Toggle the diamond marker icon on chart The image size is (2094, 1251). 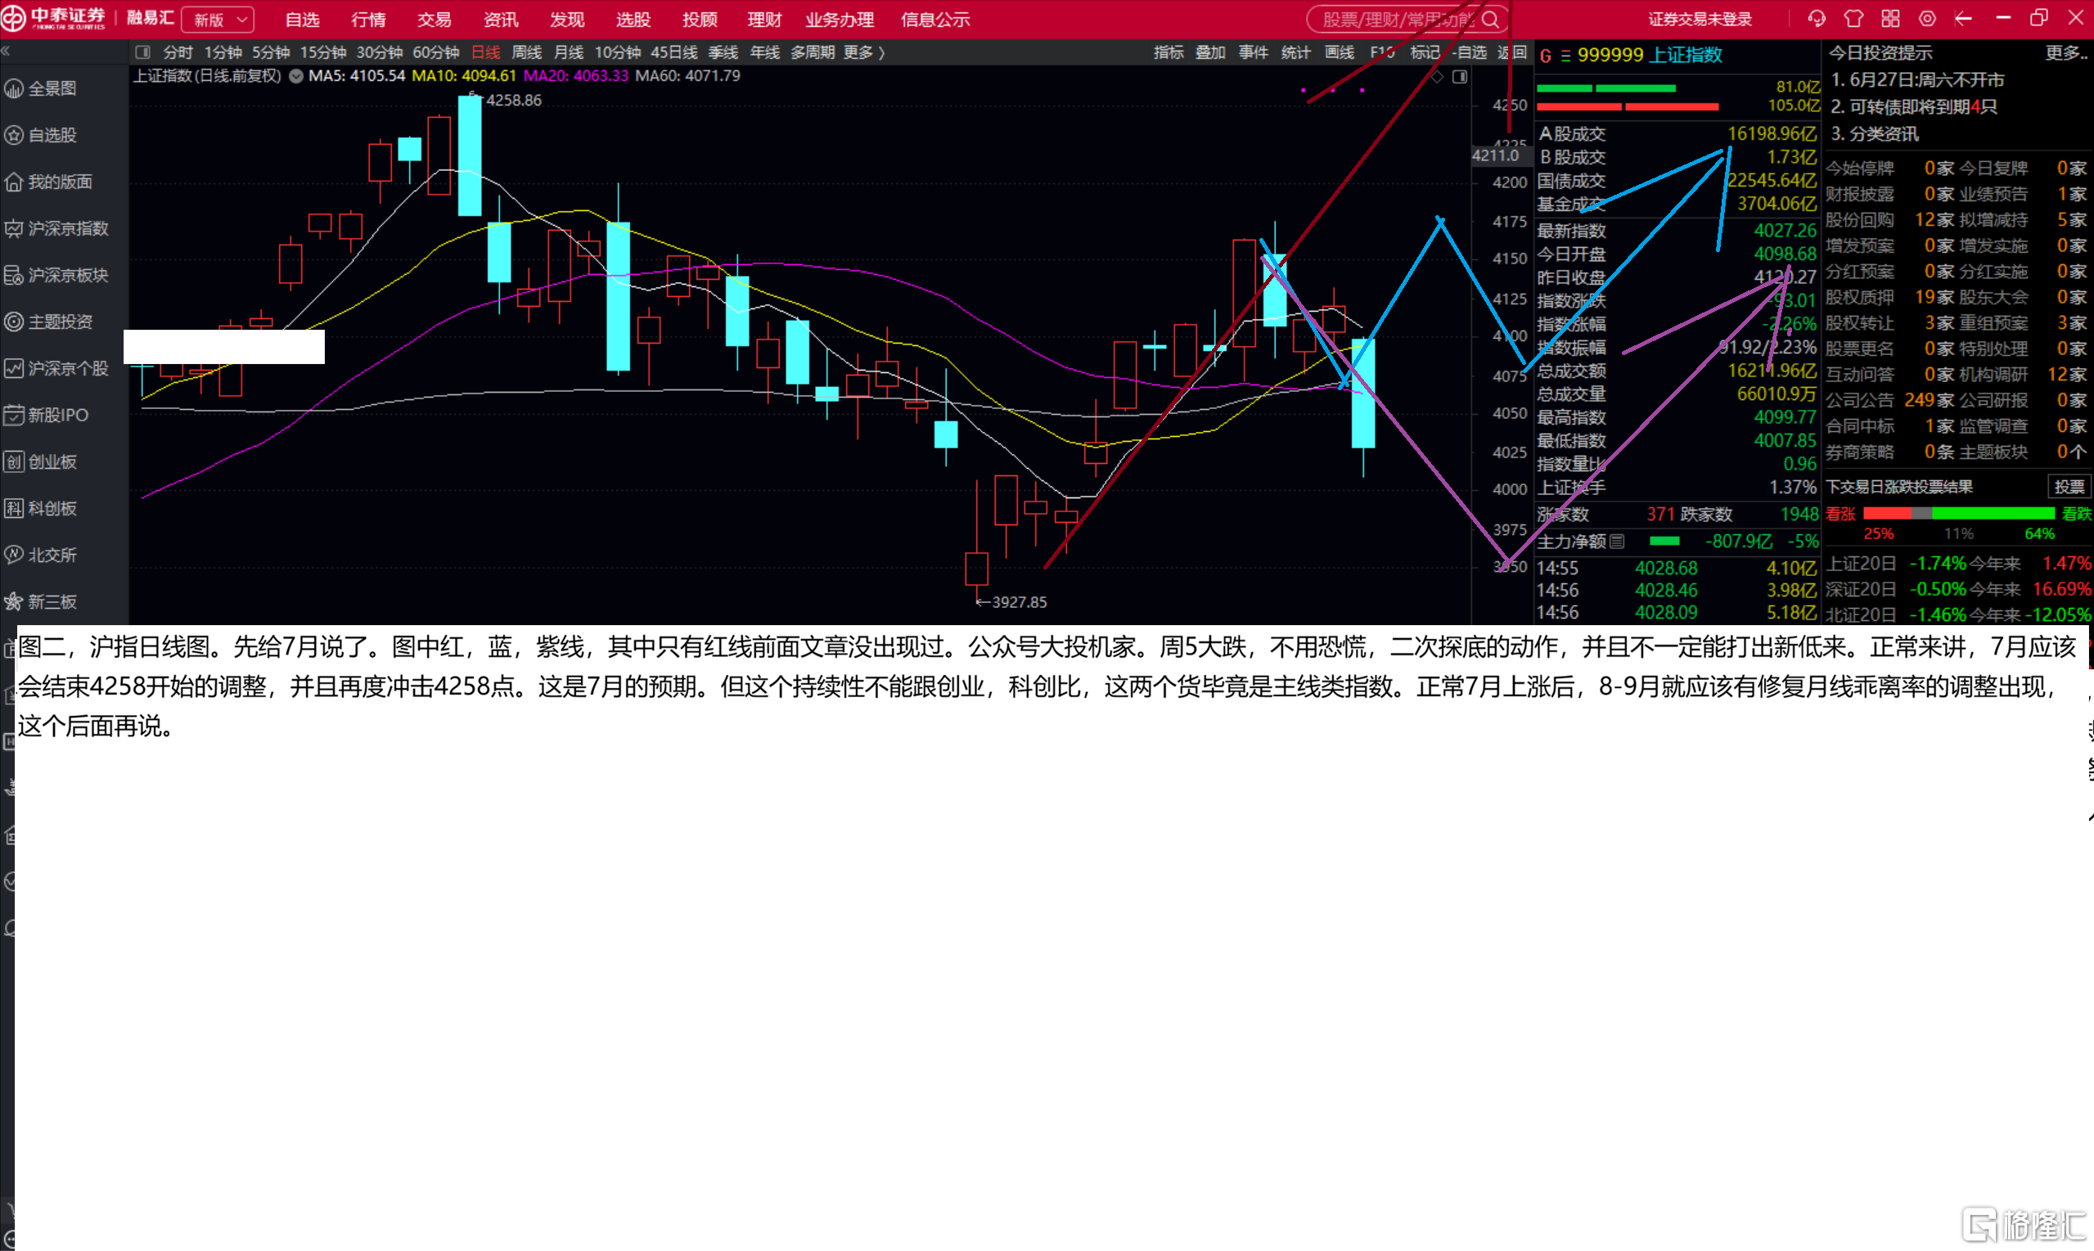(x=1436, y=77)
